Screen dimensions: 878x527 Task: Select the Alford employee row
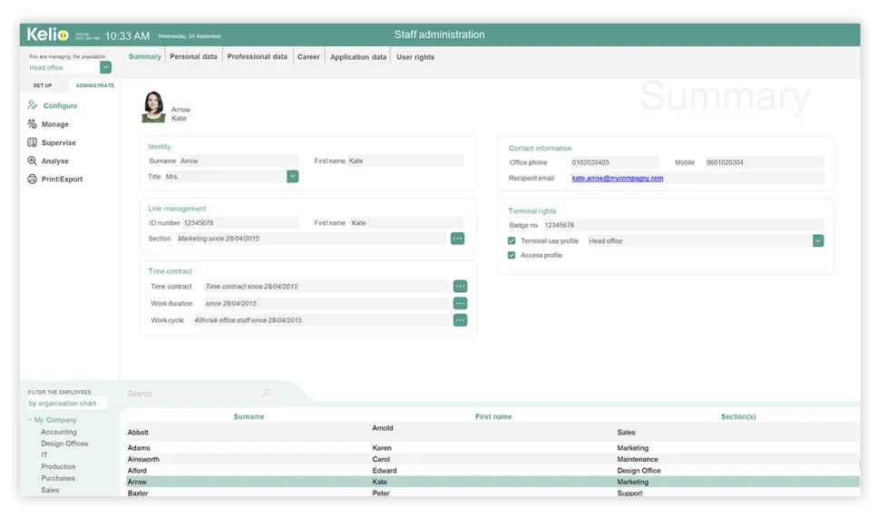pyautogui.click(x=493, y=471)
